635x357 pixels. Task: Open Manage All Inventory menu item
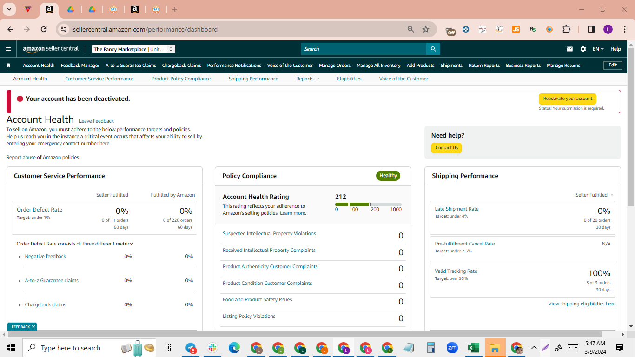tap(378, 66)
